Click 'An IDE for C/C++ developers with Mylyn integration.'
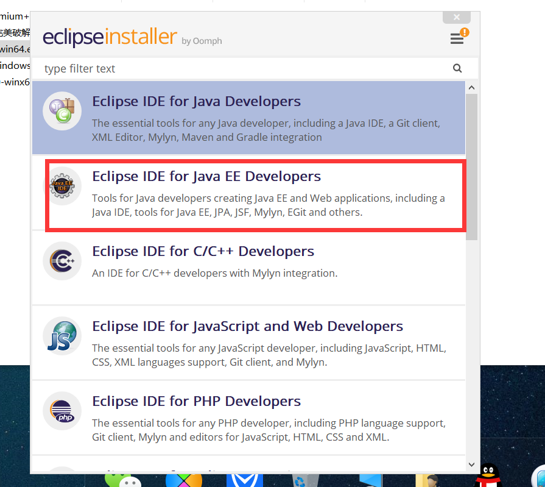 (x=215, y=273)
